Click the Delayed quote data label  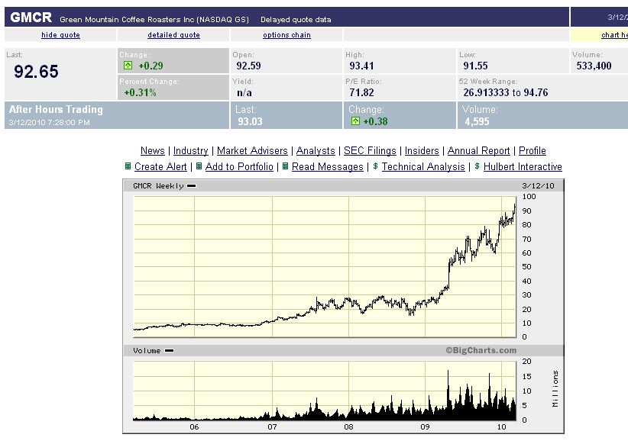point(296,19)
